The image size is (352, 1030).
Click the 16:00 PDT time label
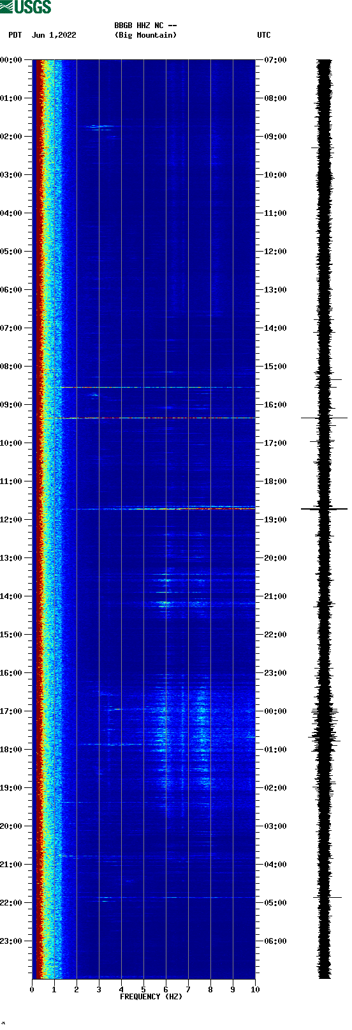(11, 673)
